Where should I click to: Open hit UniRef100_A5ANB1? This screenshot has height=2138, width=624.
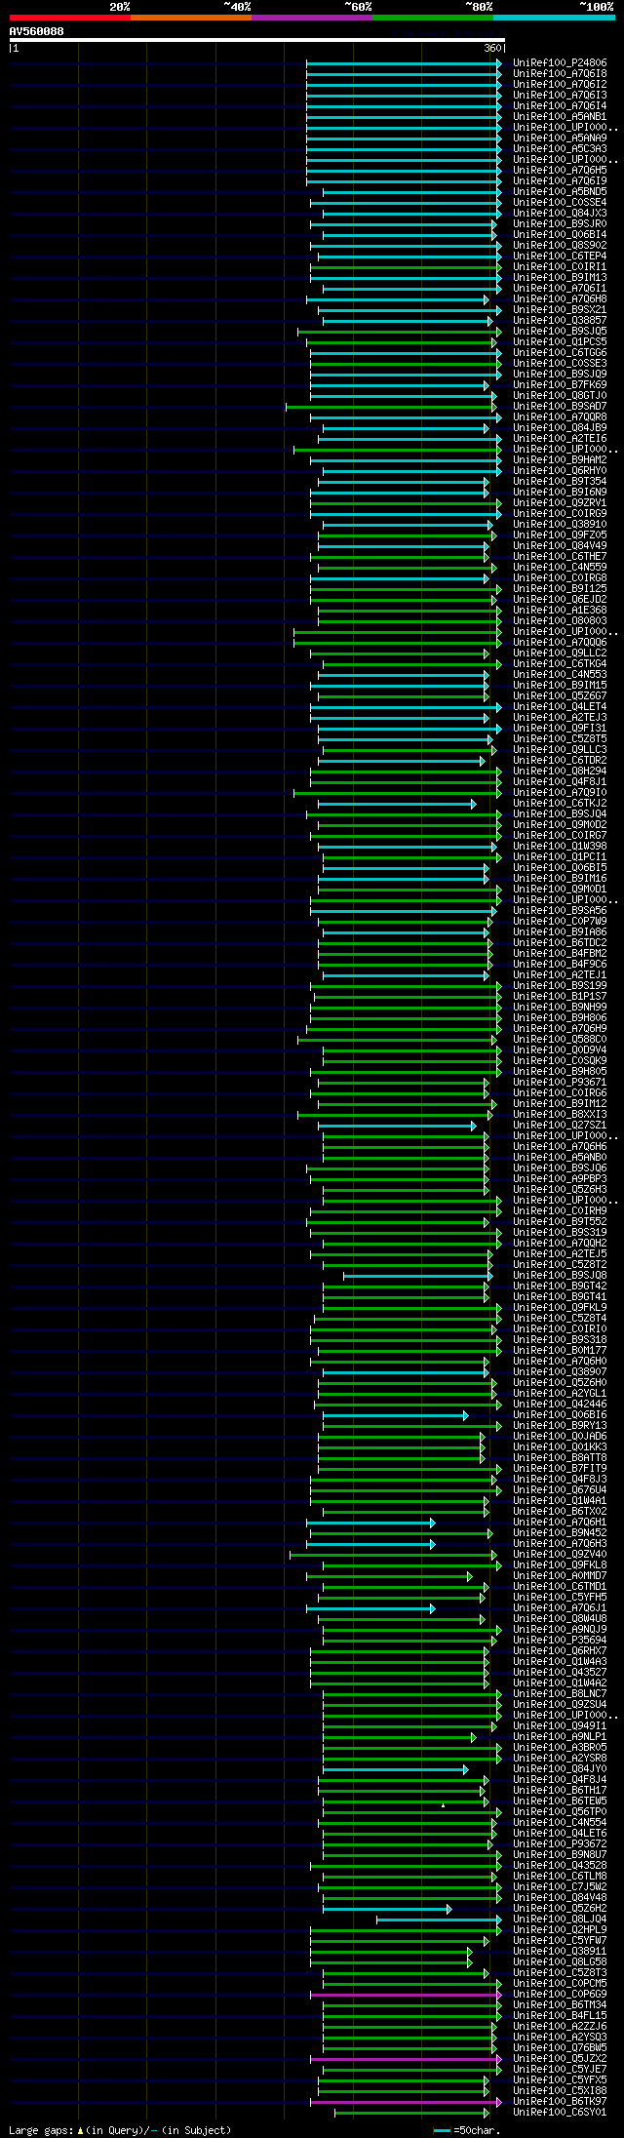click(x=560, y=117)
